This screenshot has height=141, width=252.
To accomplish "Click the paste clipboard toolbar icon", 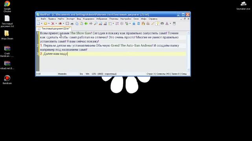I will click(82, 23).
